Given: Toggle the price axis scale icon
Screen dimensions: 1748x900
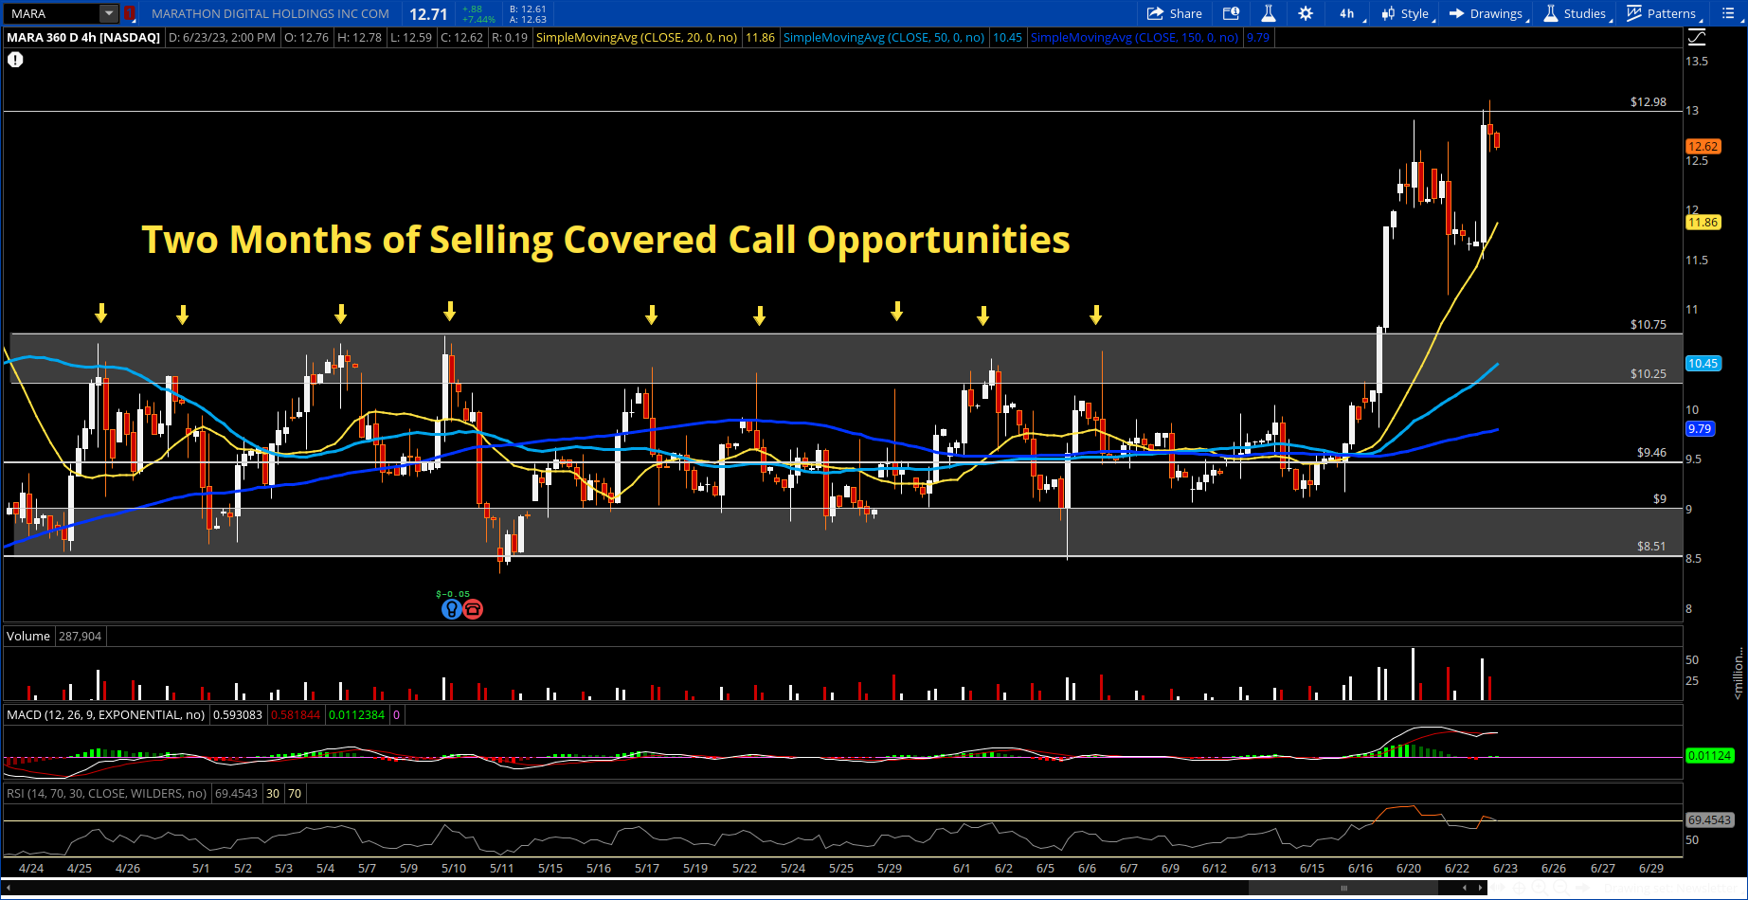Looking at the screenshot, I should point(1697,37).
